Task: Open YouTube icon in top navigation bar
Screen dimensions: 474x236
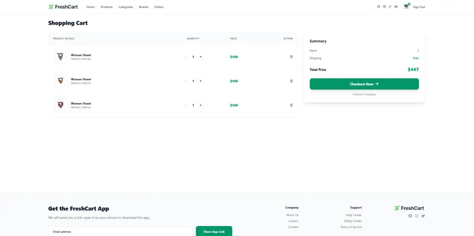Action: click(x=396, y=7)
